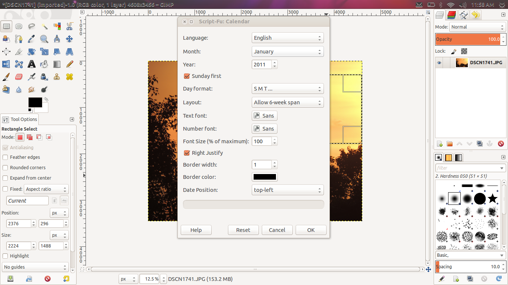Uncheck the Sunday first checkbox

point(187,76)
